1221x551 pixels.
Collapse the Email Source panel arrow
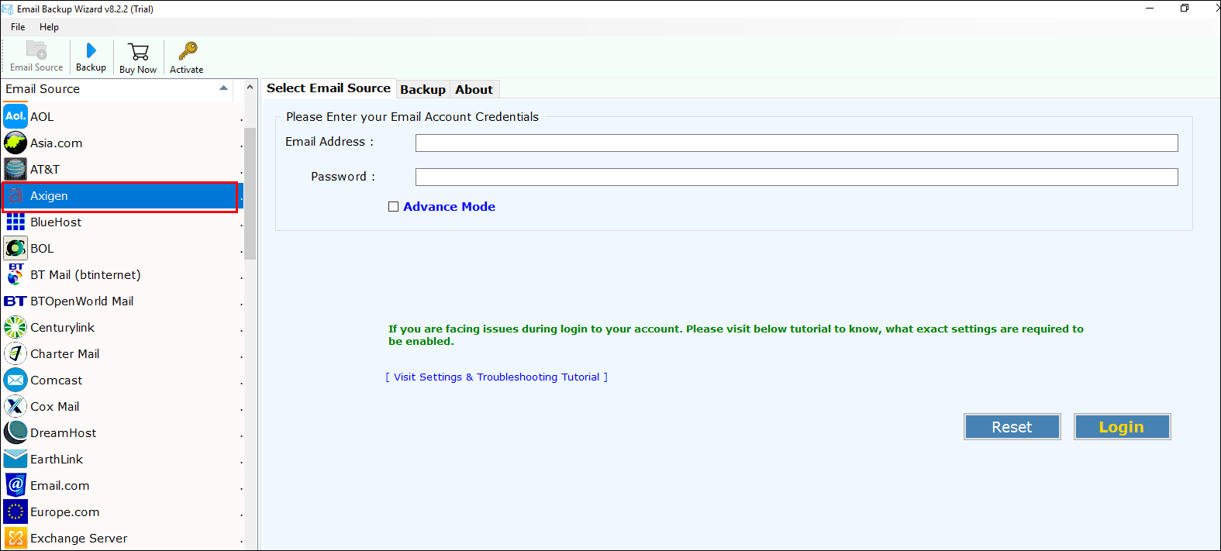(224, 88)
